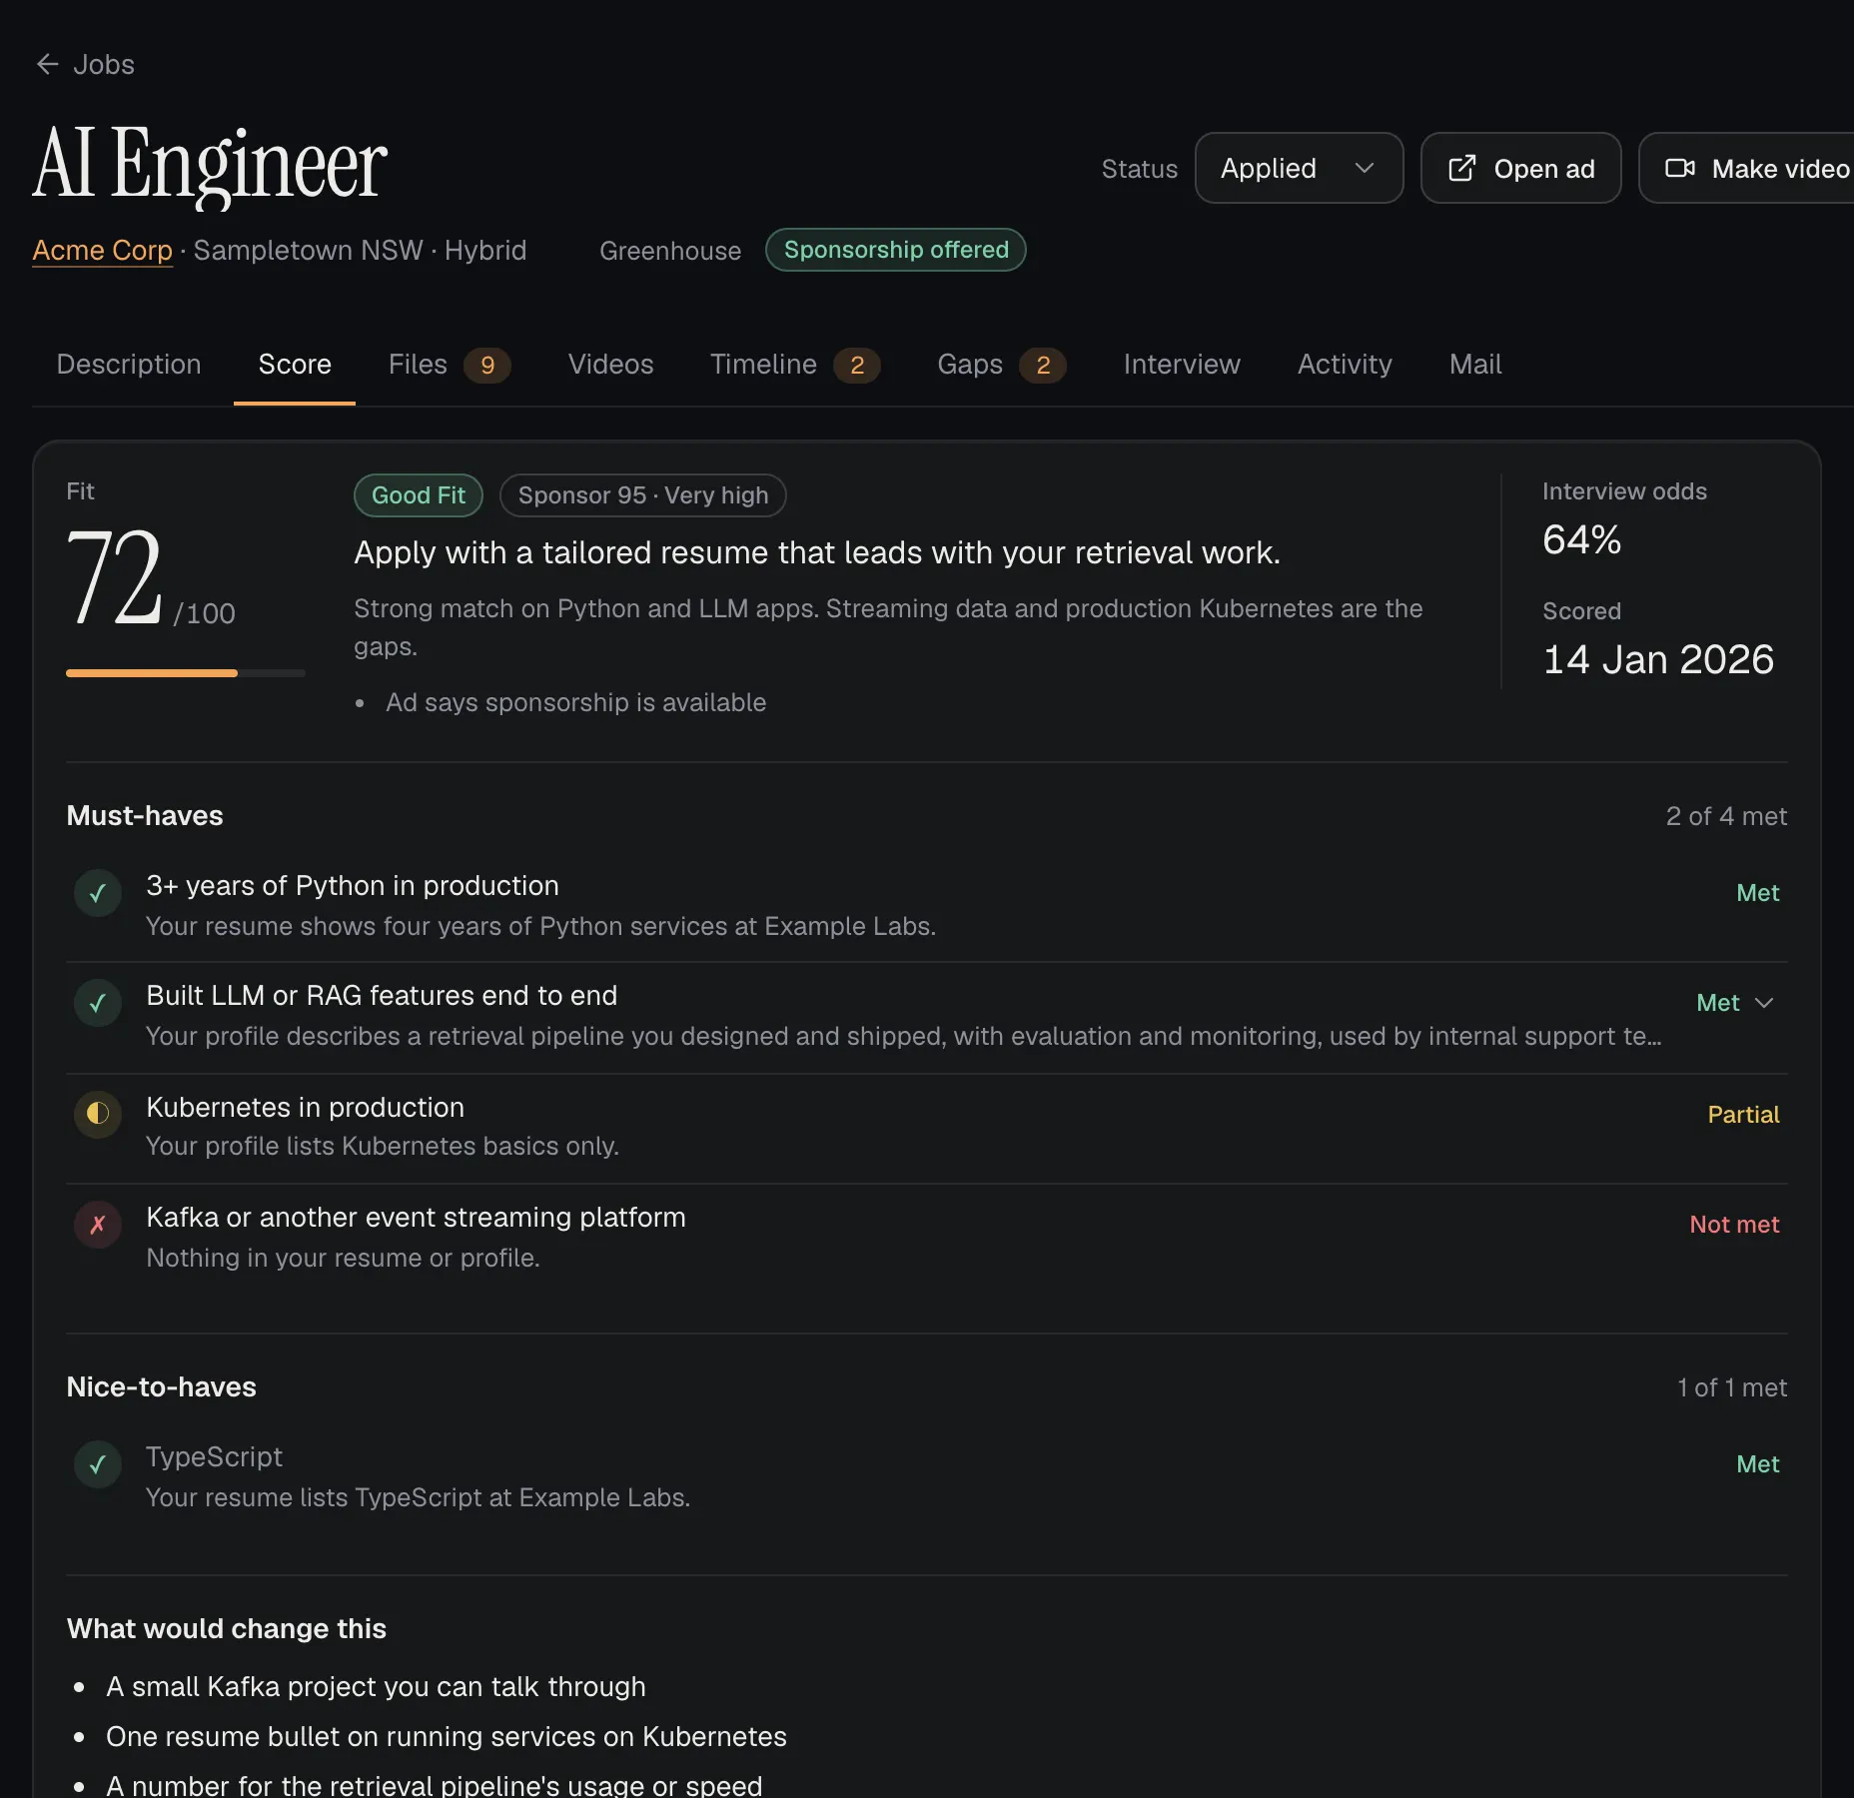The image size is (1854, 1798).
Task: Click the half-circle partial icon for Kubernetes
Action: 98,1113
